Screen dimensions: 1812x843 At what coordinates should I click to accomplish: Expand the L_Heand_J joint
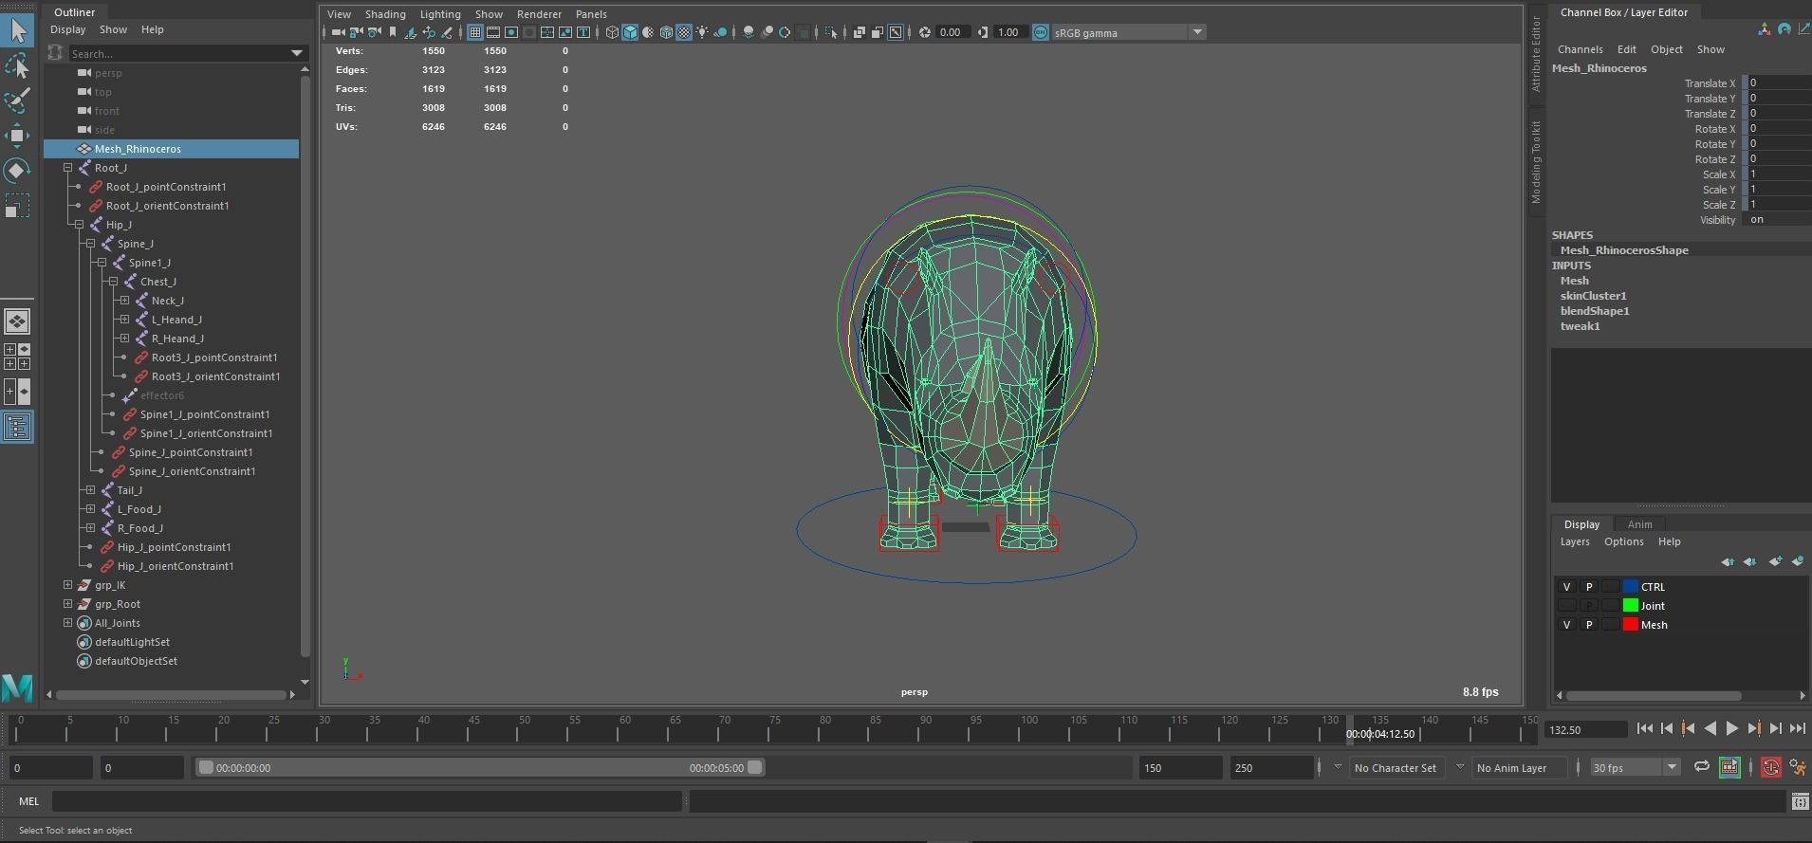pos(124,320)
